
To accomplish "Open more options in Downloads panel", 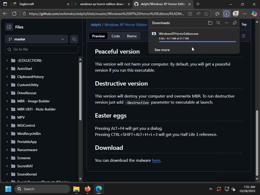I will point(226,23).
